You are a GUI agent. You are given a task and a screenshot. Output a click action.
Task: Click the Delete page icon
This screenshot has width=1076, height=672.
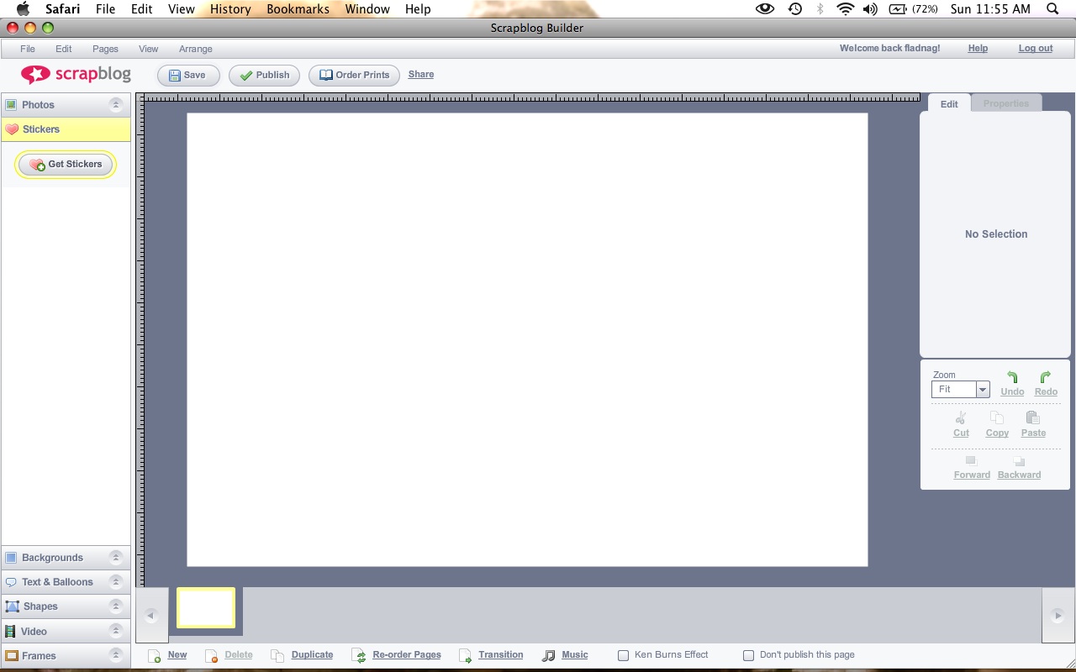(212, 655)
